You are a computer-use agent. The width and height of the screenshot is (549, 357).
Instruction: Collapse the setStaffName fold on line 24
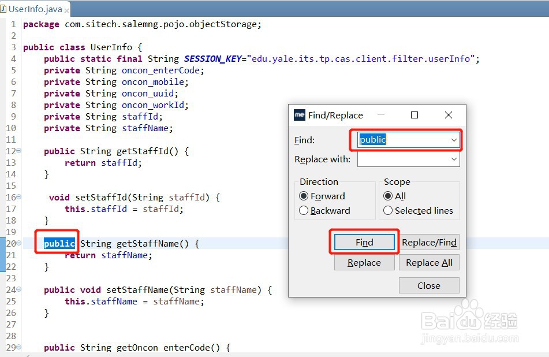(x=19, y=289)
